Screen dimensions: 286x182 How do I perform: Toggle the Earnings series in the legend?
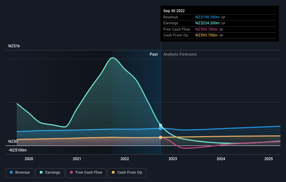click(50, 173)
